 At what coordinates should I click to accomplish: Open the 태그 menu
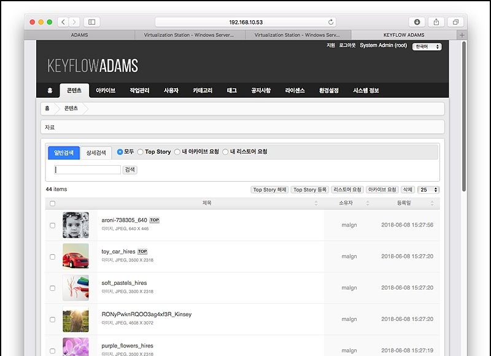click(232, 90)
